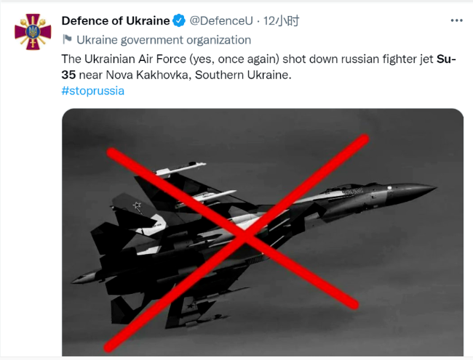This screenshot has height=360, width=473.
Task: Select the Ukraine government organization label
Action: (x=164, y=40)
